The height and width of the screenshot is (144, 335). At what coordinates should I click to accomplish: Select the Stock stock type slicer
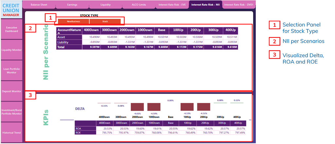pos(105,22)
